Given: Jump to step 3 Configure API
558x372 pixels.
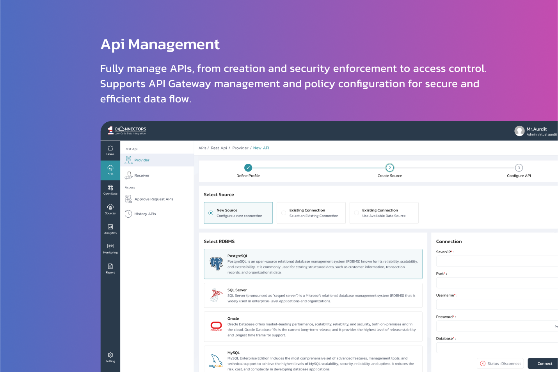Looking at the screenshot, I should [519, 168].
